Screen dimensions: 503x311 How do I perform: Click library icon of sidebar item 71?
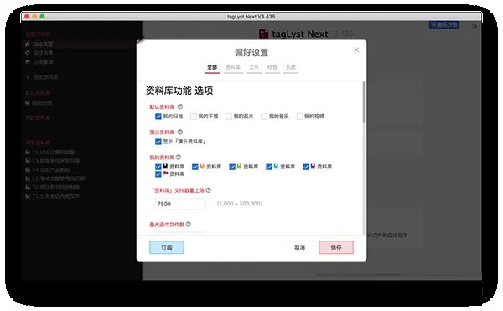click(x=28, y=196)
